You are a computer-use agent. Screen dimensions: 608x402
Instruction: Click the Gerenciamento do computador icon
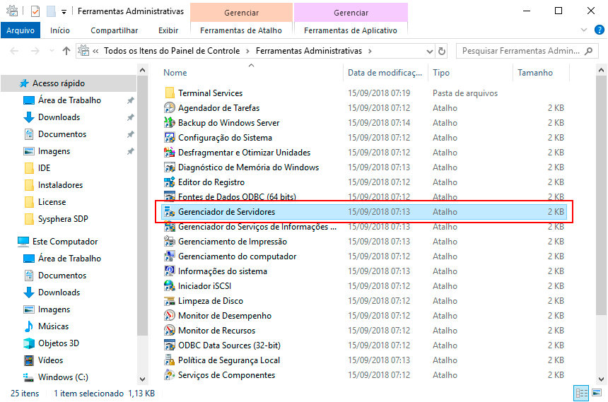[170, 256]
